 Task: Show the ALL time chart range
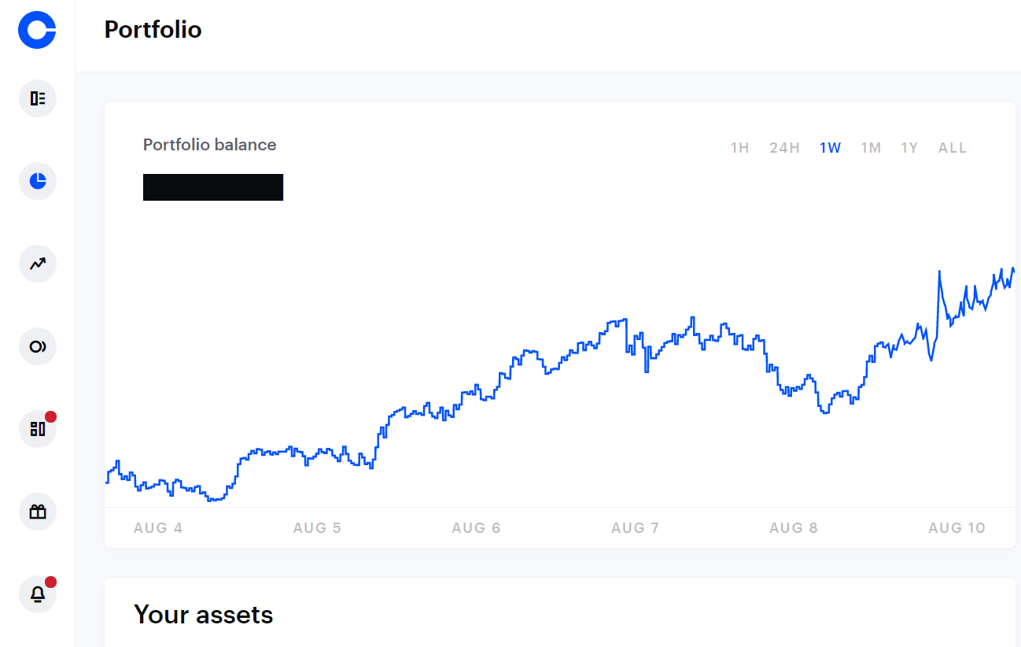(x=953, y=148)
